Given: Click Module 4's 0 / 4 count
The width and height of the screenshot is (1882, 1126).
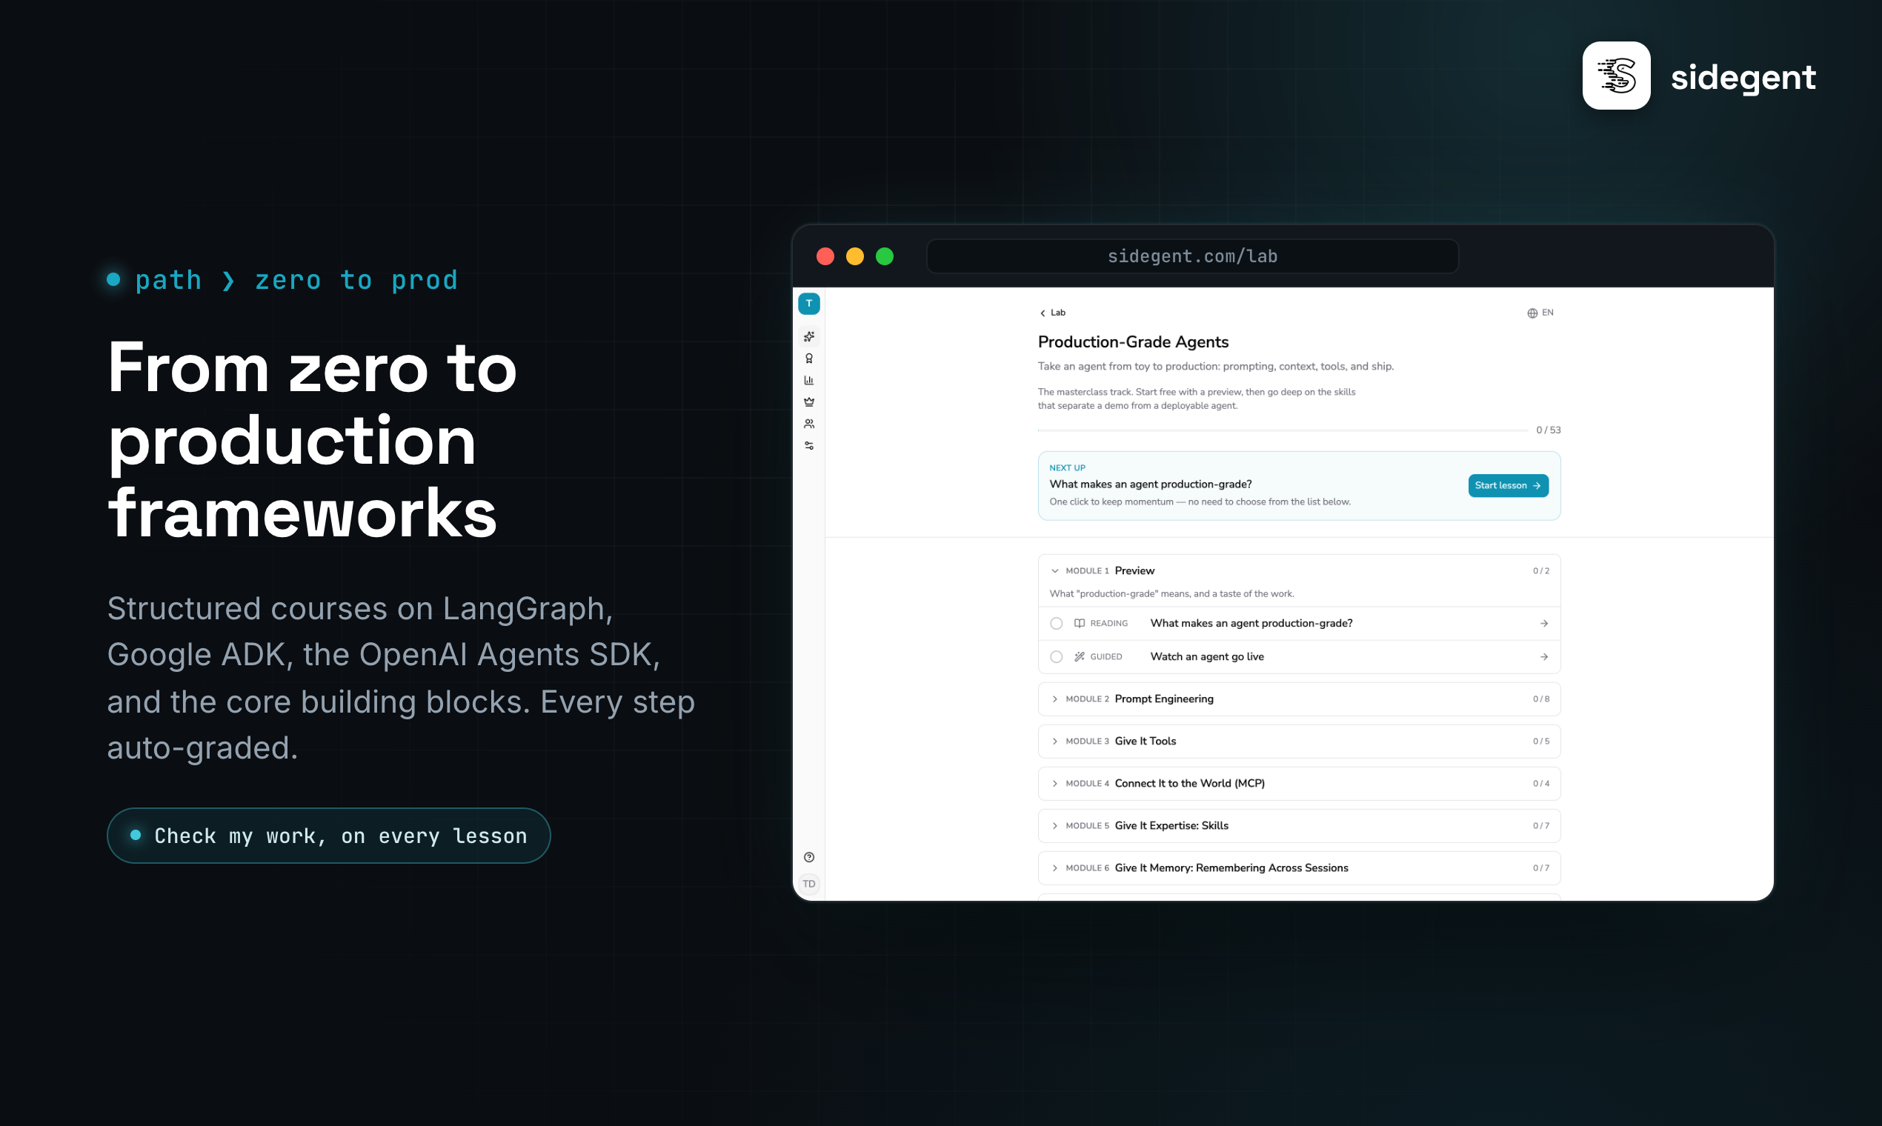Looking at the screenshot, I should tap(1540, 783).
